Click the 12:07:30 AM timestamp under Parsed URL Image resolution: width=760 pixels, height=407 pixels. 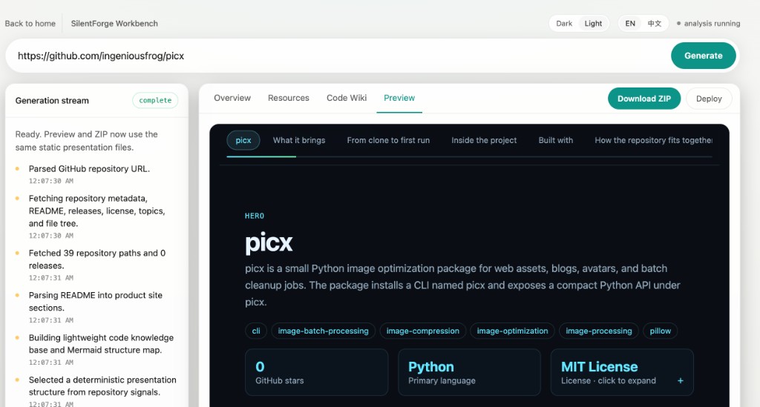[51, 181]
